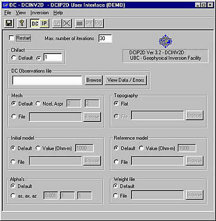
Task: Select the DC mode toolbar button
Action: (35, 23)
